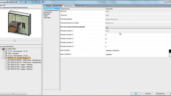Click the paperclip icon of MODUS.S1 row
The height and width of the screenshot is (96, 171).
(6, 58)
